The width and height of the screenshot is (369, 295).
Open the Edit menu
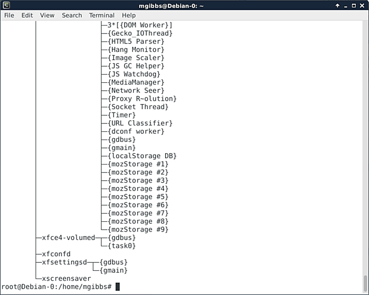click(x=27, y=15)
